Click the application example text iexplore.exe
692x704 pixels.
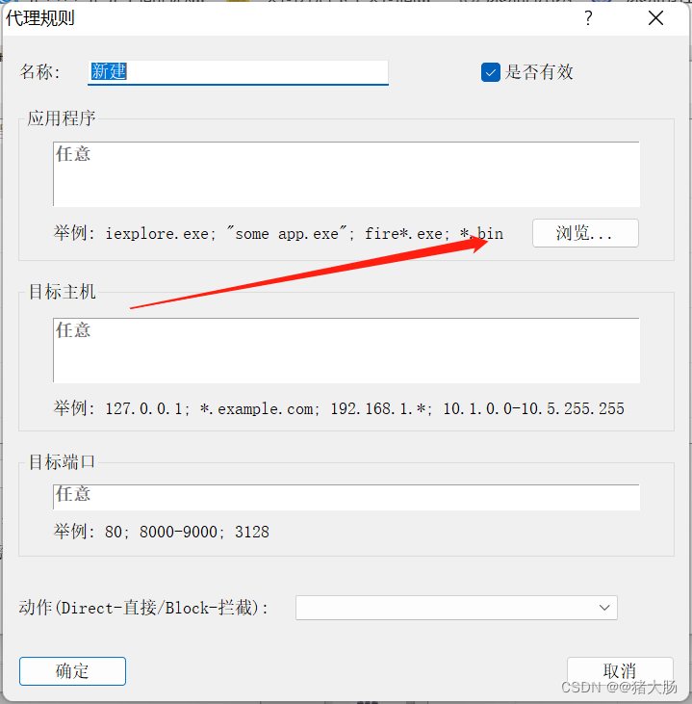160,233
